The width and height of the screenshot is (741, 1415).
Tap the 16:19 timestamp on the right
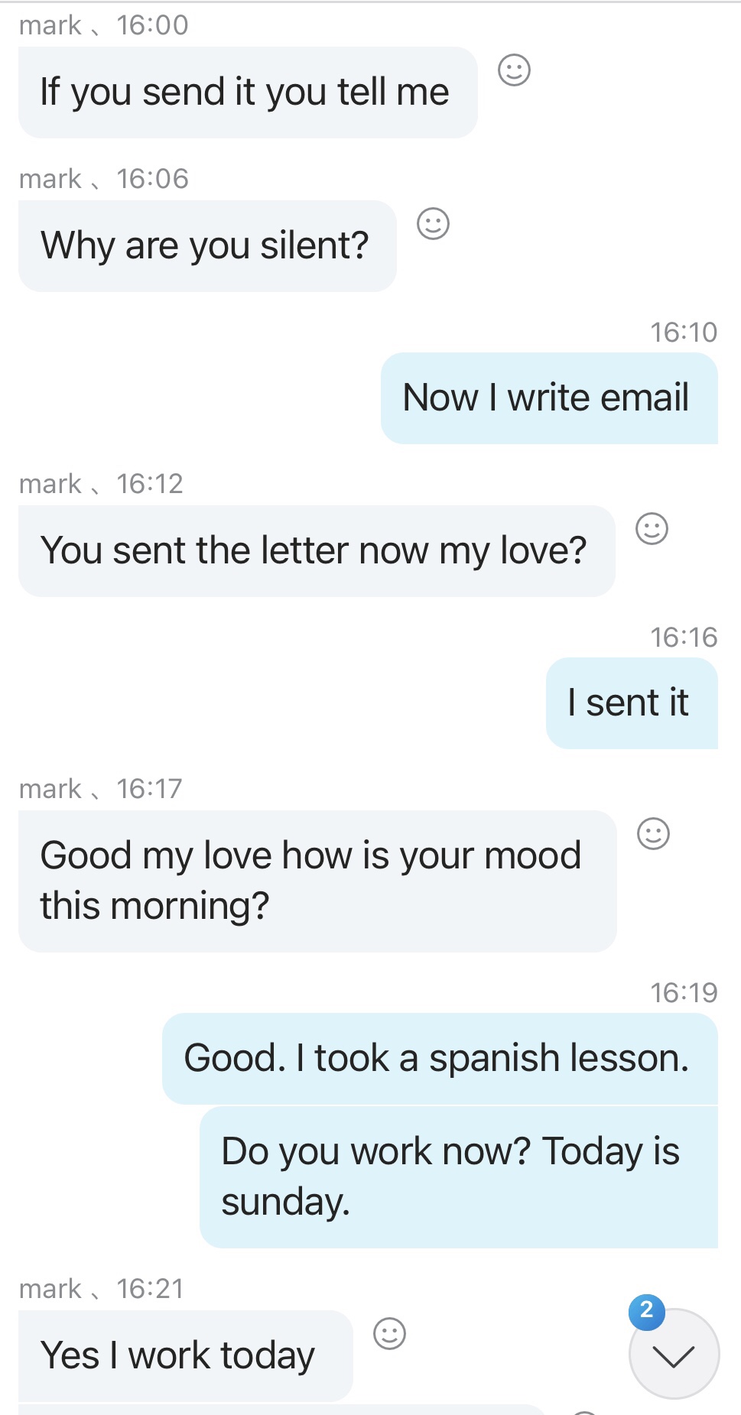click(683, 993)
